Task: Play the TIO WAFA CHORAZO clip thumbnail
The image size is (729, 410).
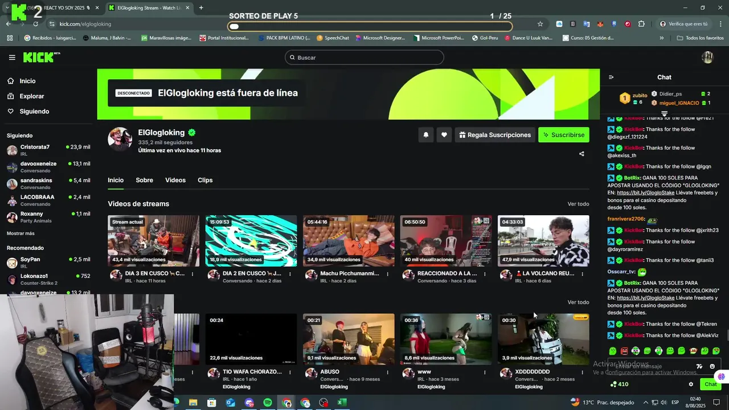Action: click(x=251, y=339)
